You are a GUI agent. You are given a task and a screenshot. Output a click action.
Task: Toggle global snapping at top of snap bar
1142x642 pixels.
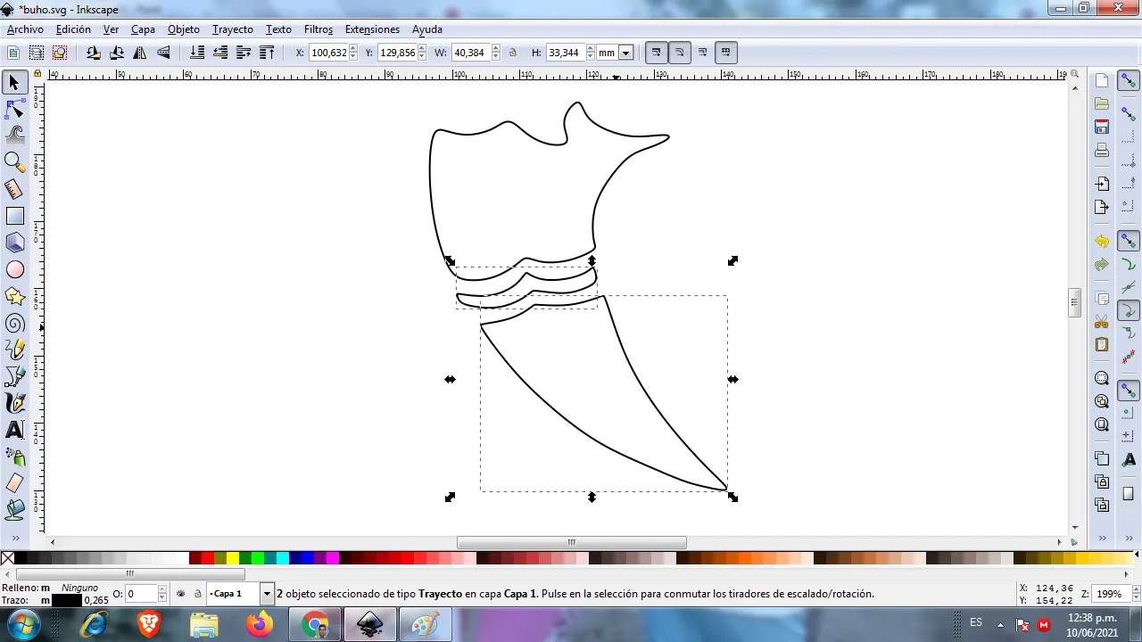pyautogui.click(x=1129, y=81)
